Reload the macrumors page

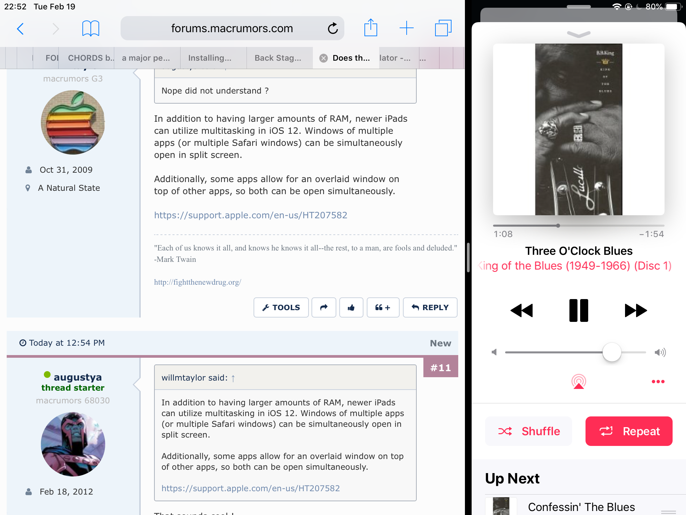(x=333, y=29)
